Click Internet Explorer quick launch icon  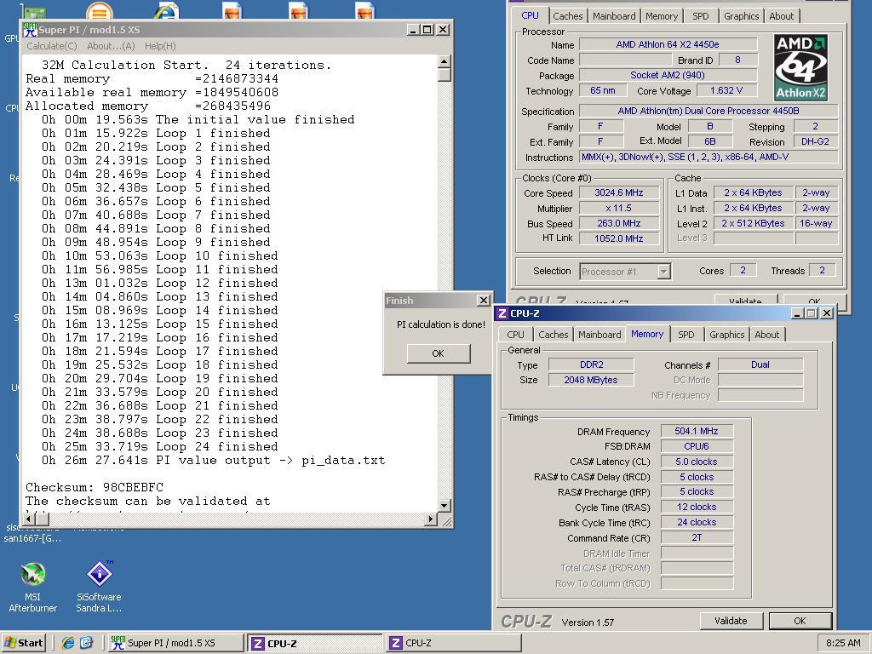click(x=68, y=643)
